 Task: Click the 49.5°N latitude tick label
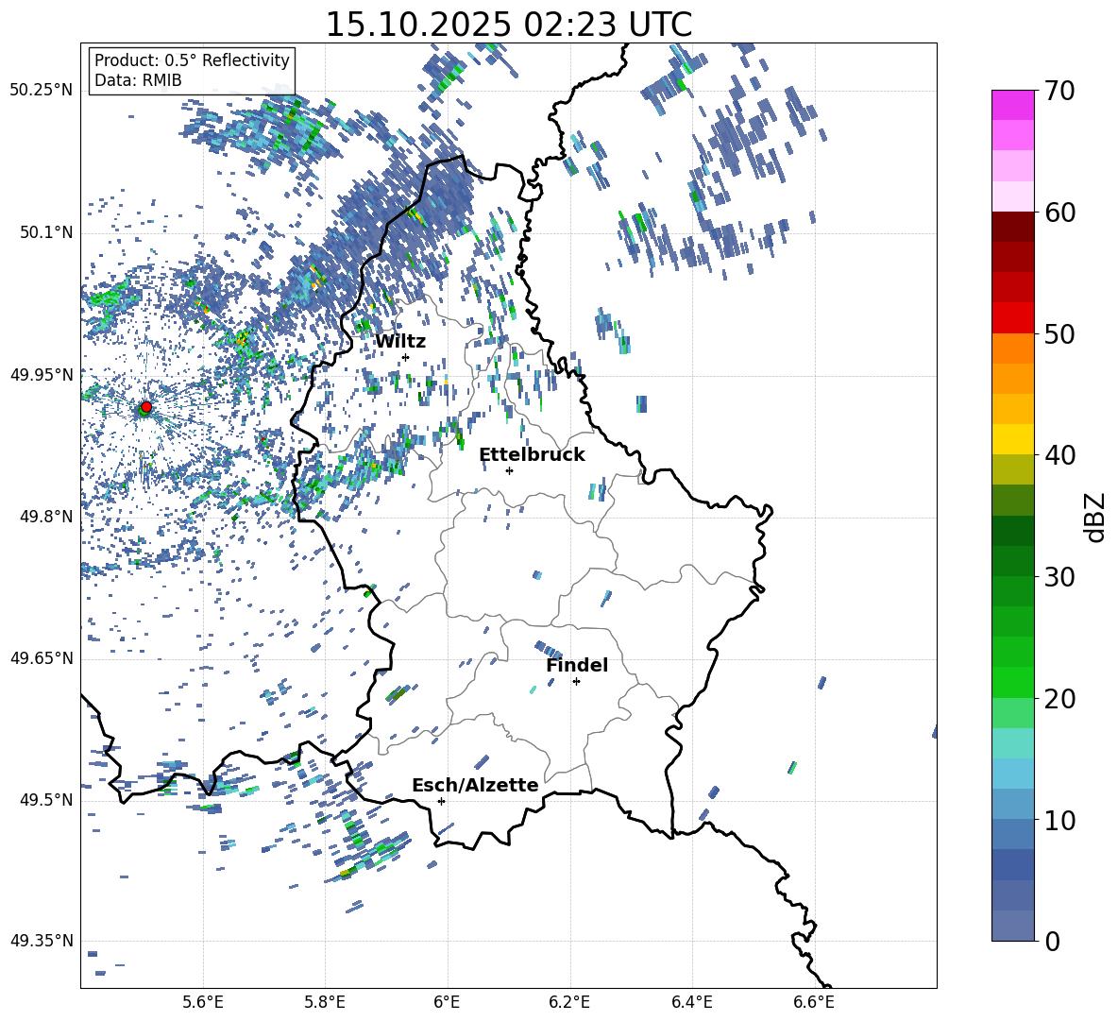pyautogui.click(x=45, y=800)
